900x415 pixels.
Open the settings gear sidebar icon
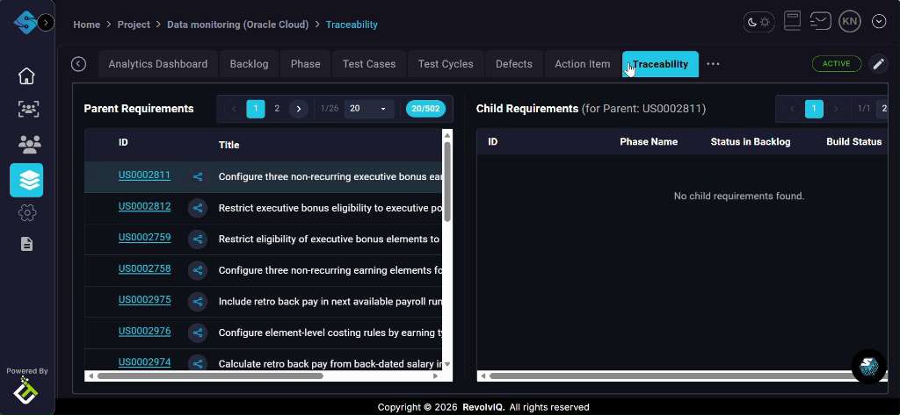(x=27, y=213)
